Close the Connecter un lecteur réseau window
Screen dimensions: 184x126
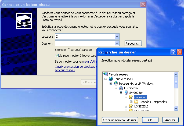click(143, 5)
